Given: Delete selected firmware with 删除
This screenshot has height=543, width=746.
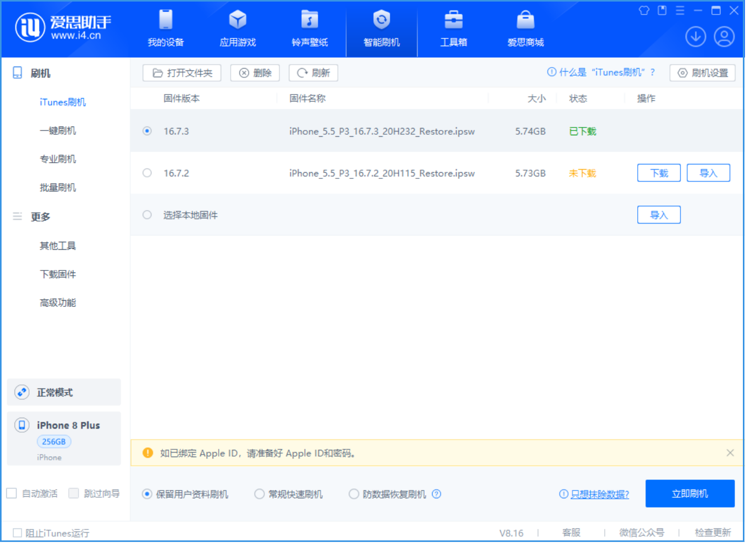Looking at the screenshot, I should click(x=255, y=73).
